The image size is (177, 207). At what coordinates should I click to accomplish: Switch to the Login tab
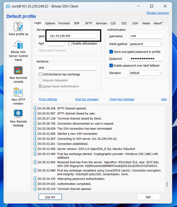[38, 23]
